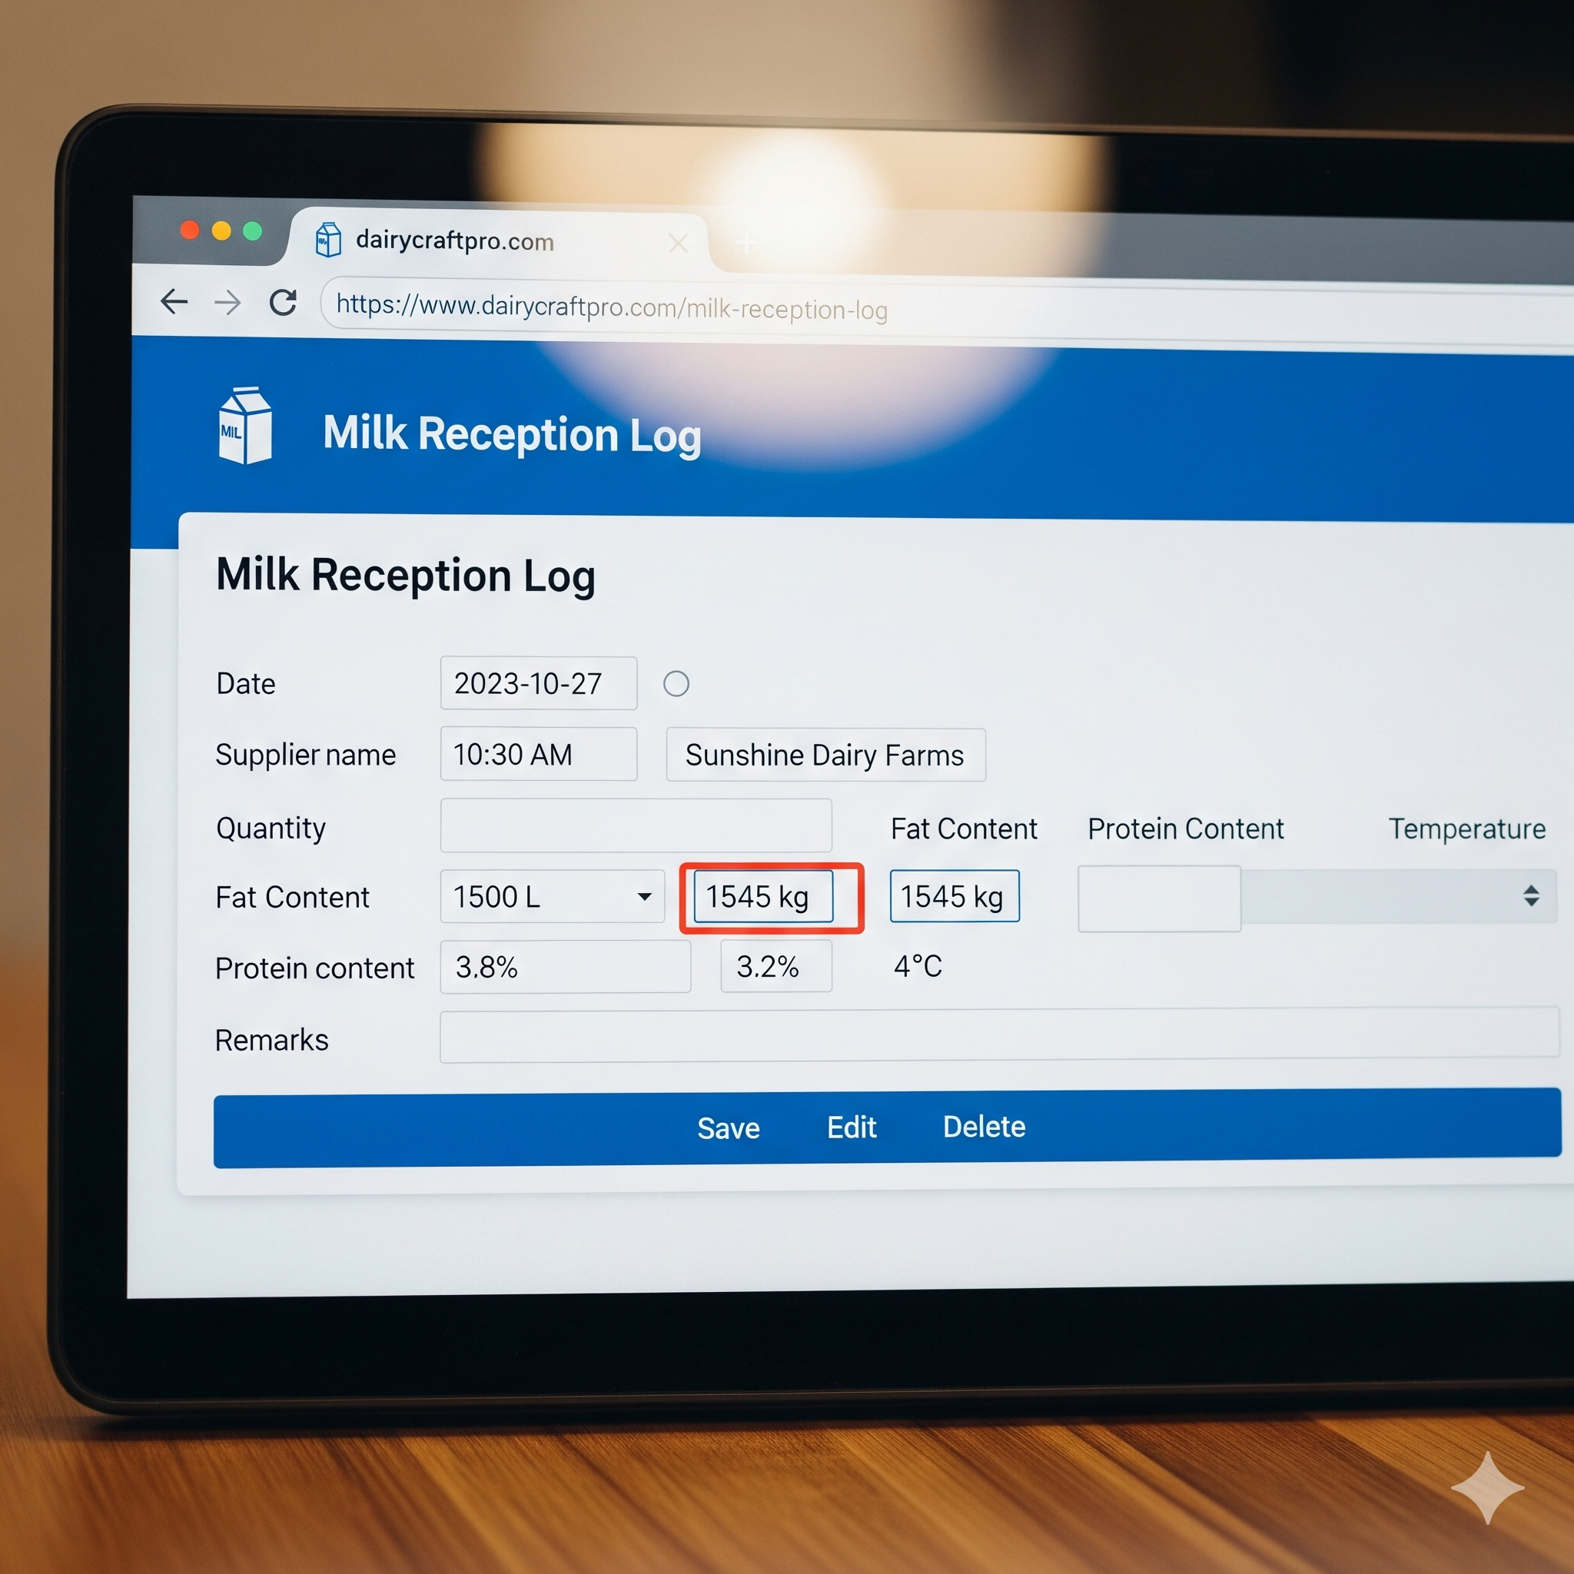Viewport: 1574px width, 1574px height.
Task: Click the Temperature stepper arrows
Action: pos(1531,895)
